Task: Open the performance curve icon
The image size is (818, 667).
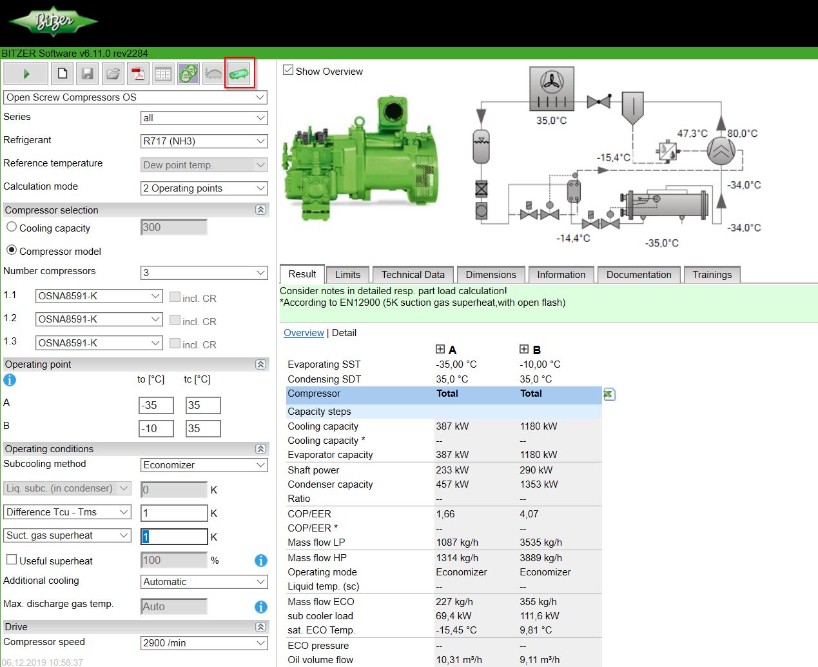Action: pos(213,73)
